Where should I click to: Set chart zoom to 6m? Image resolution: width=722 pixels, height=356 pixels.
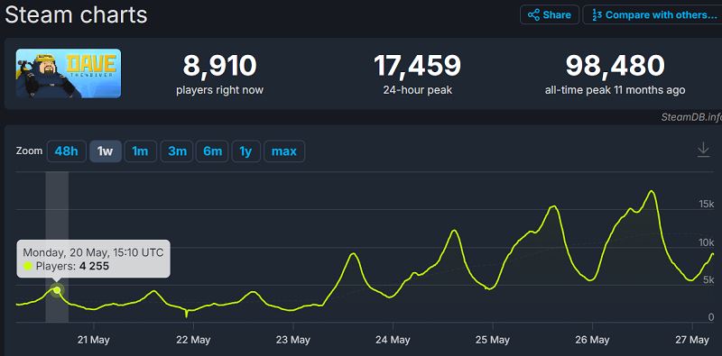[x=212, y=151]
